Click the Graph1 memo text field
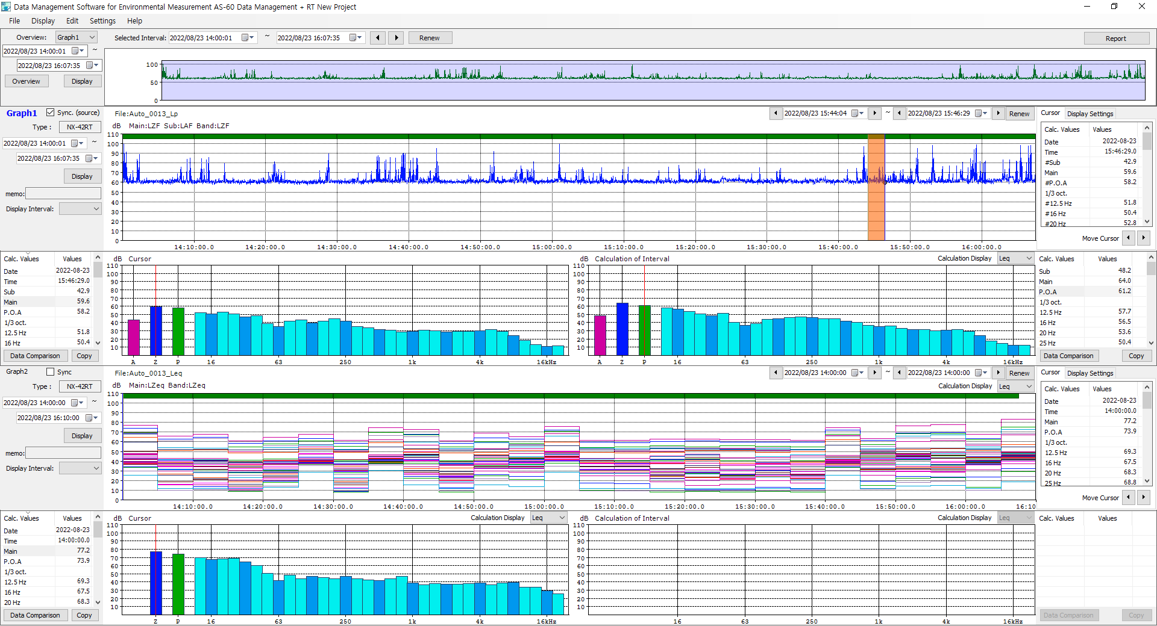The width and height of the screenshot is (1157, 626). coord(63,194)
